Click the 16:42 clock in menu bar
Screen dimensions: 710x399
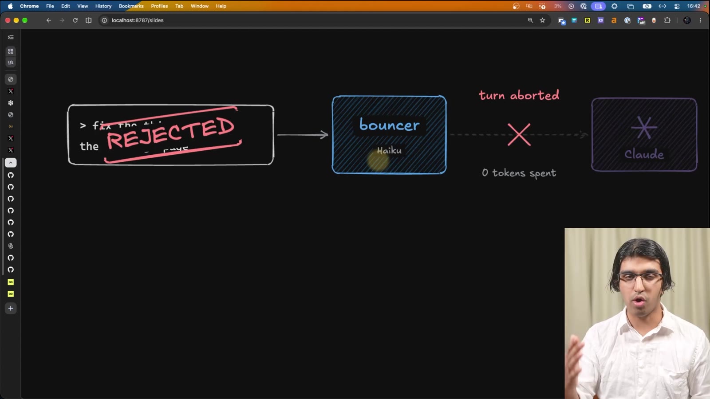(694, 6)
